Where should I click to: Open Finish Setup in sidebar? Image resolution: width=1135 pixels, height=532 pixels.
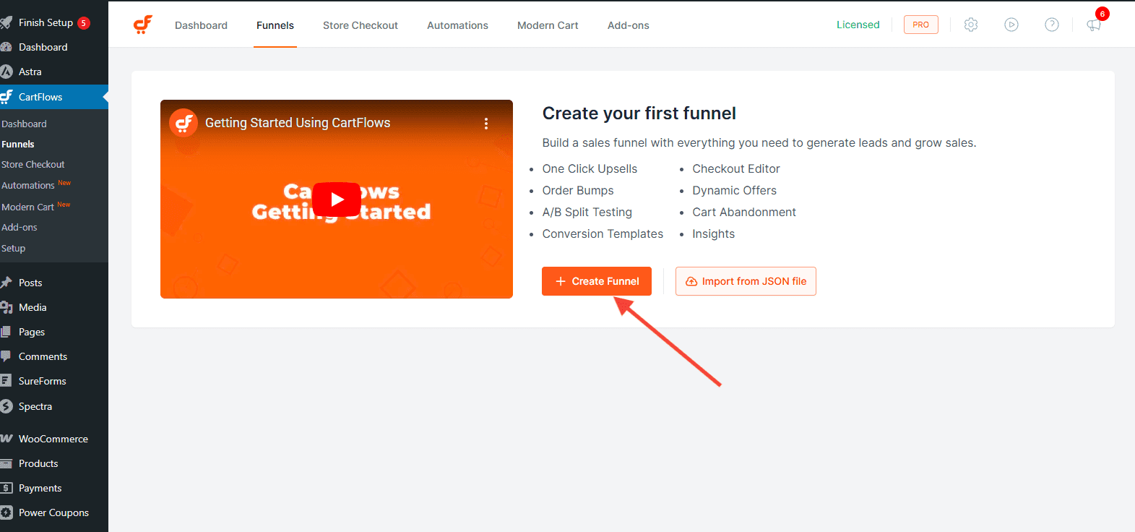(x=46, y=22)
